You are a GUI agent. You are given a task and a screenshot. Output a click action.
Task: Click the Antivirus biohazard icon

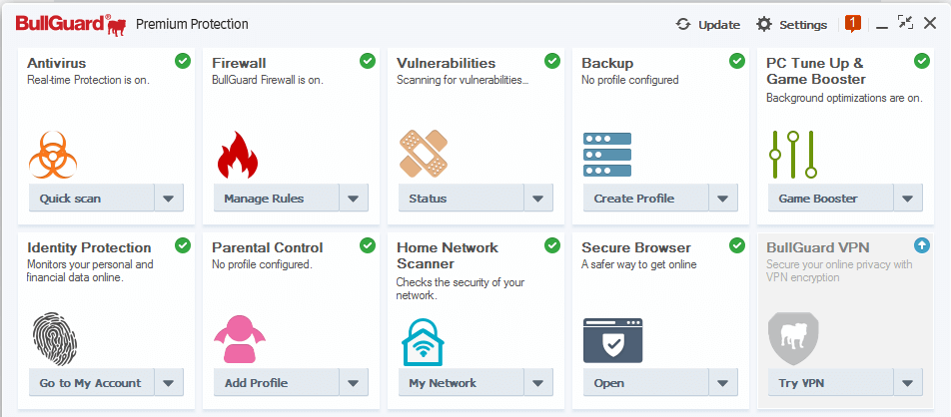pos(53,155)
